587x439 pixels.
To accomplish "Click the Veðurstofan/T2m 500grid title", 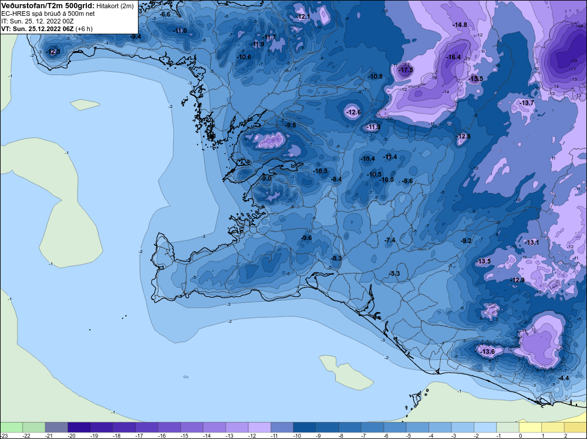I will [x=48, y=6].
